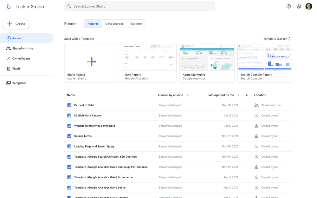The width and height of the screenshot is (317, 198).
Task: Select the Search Console Report template thumbnail
Action: pos(265,57)
